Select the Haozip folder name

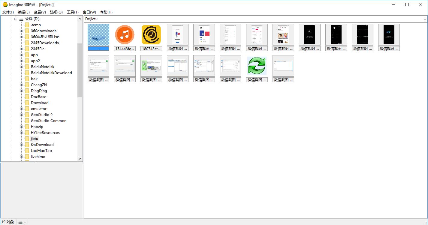(x=37, y=127)
